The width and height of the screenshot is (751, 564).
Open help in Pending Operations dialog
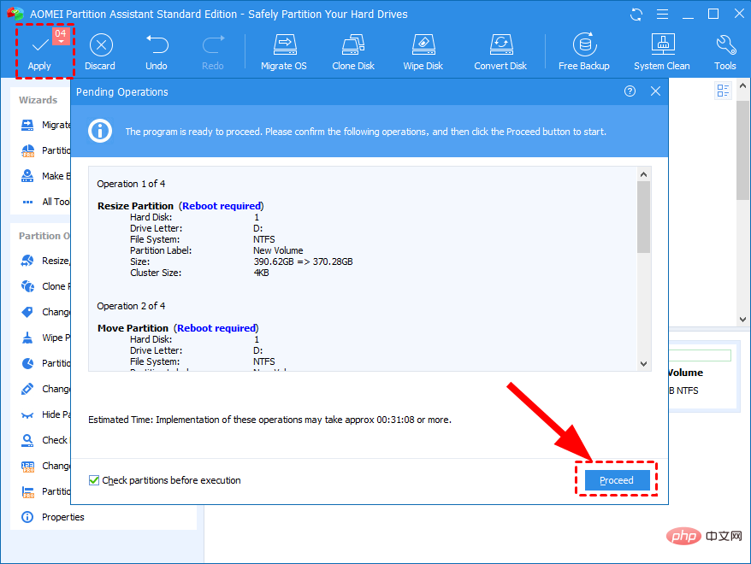click(630, 91)
